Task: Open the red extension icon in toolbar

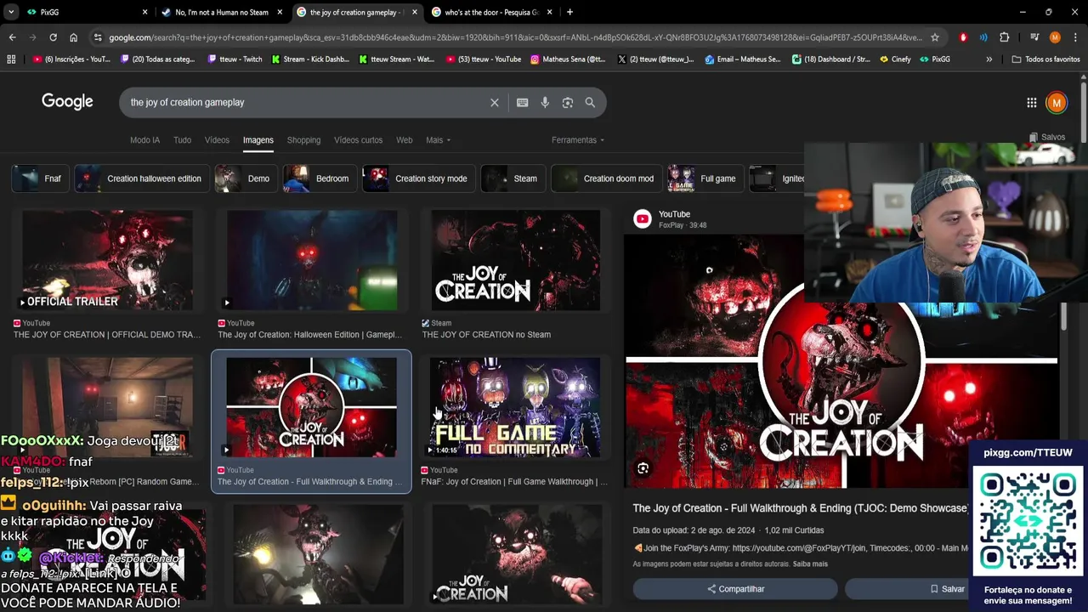Action: click(963, 37)
